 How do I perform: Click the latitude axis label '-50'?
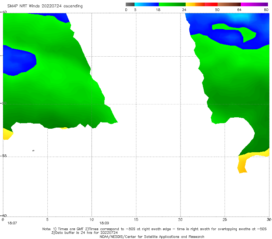click(3, 103)
